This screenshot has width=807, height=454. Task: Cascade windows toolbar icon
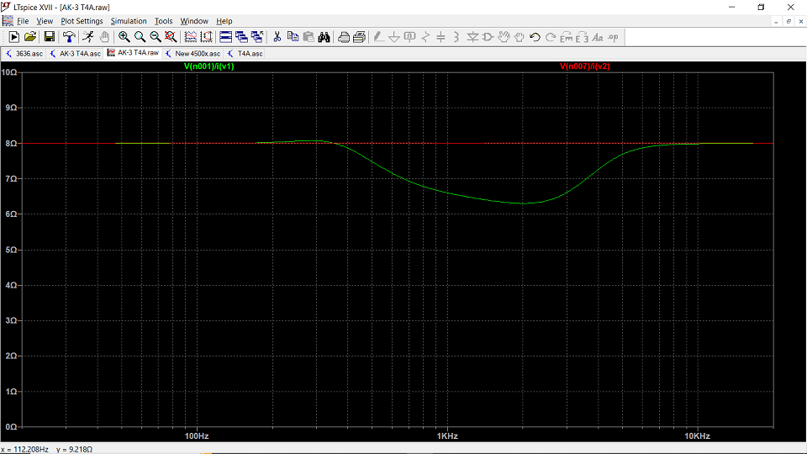[x=241, y=37]
